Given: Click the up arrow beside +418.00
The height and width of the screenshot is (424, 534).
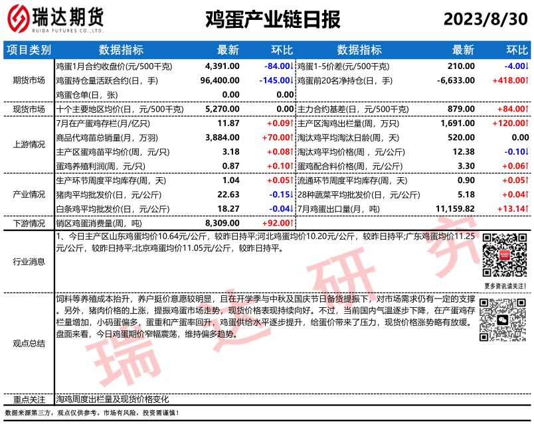Looking at the screenshot, I should (527, 80).
